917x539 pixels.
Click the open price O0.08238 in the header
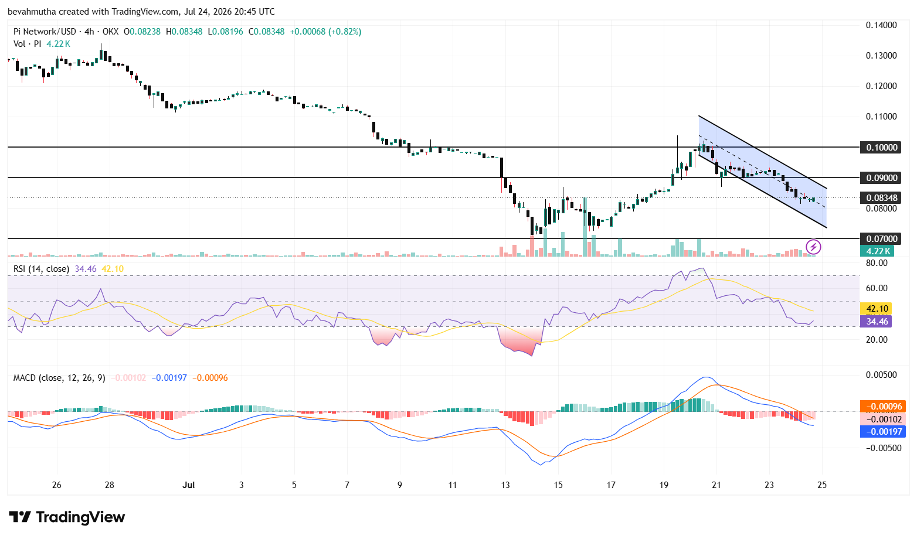click(142, 32)
